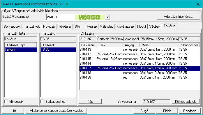Toggle the Sorkapocshoz checkbox
Screen dimensions: 203x115
42,102
